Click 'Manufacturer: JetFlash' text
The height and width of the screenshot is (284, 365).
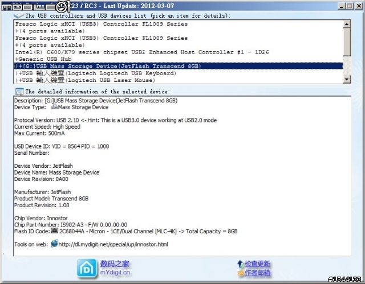pyautogui.click(x=42, y=192)
